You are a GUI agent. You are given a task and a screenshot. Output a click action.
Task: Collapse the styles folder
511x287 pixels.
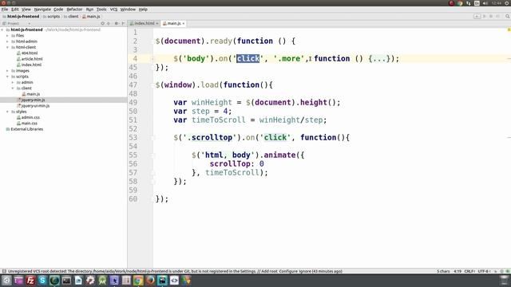[7, 112]
